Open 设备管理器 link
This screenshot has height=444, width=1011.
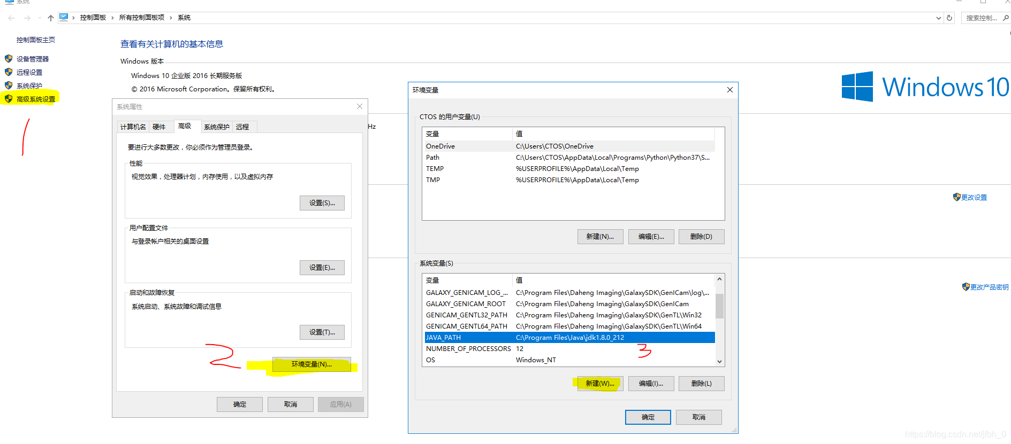point(33,59)
